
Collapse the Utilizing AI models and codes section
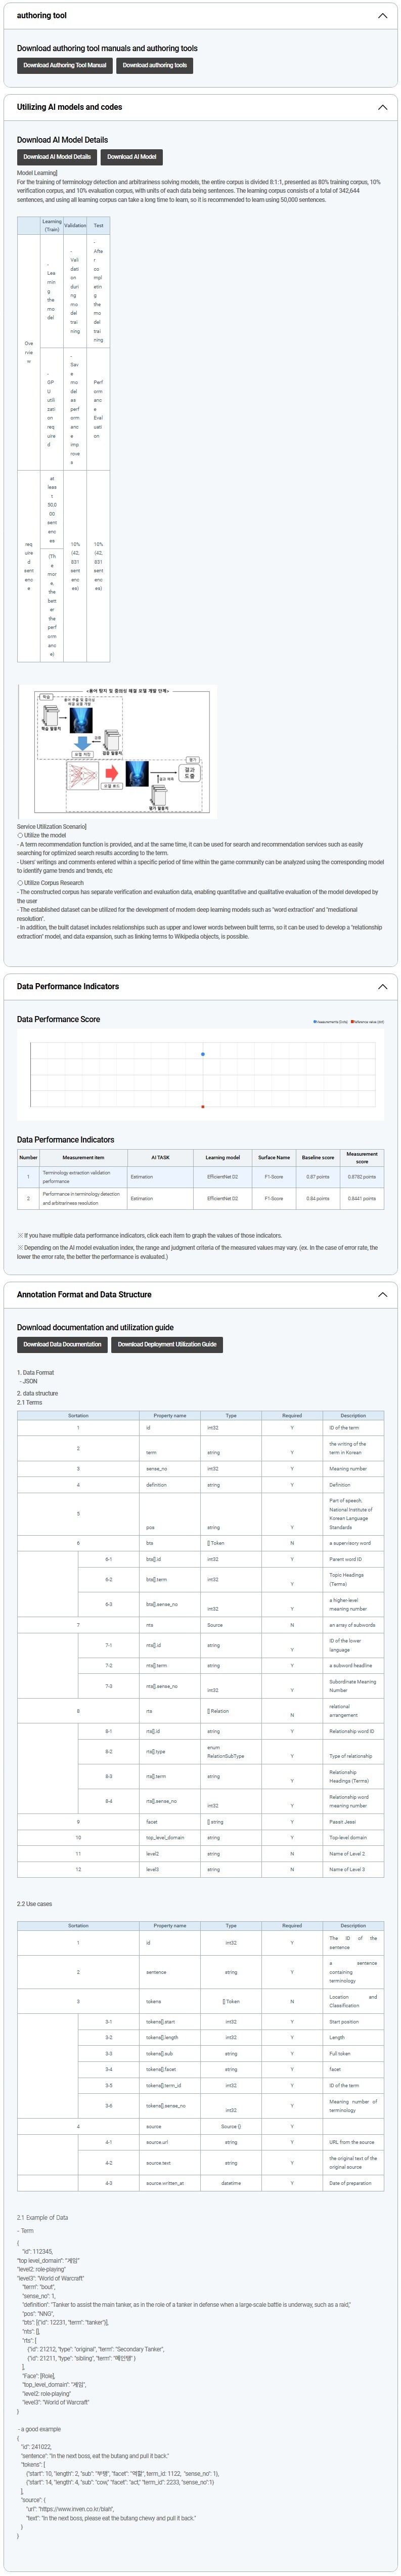click(382, 107)
